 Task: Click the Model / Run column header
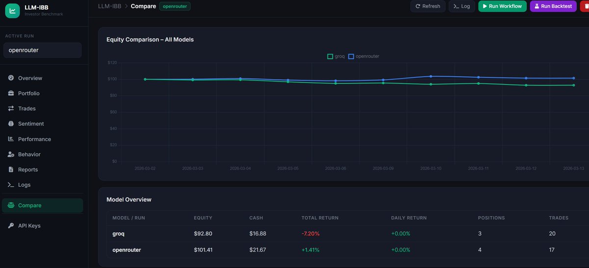(129, 218)
